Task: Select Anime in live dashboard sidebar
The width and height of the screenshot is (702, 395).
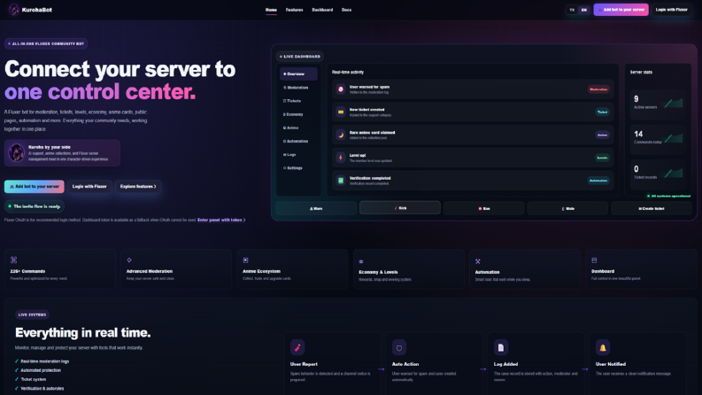Action: point(298,128)
